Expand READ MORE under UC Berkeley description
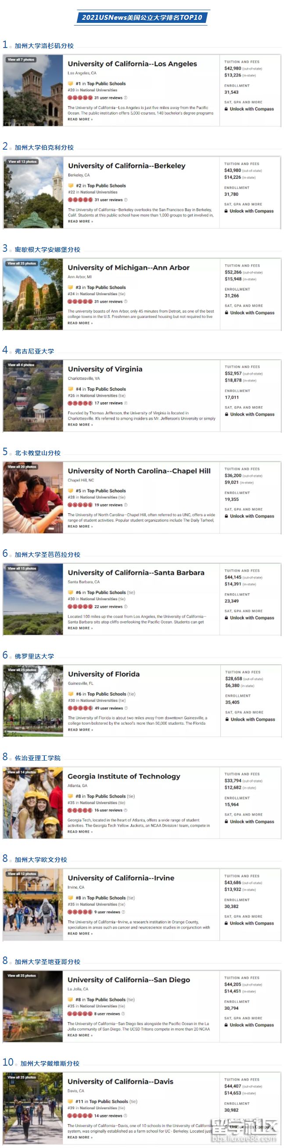Image resolution: width=284 pixels, height=1148 pixels. pos(80,221)
